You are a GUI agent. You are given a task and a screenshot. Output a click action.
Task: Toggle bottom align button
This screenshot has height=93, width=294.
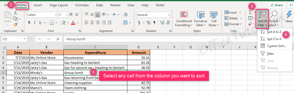(97, 14)
